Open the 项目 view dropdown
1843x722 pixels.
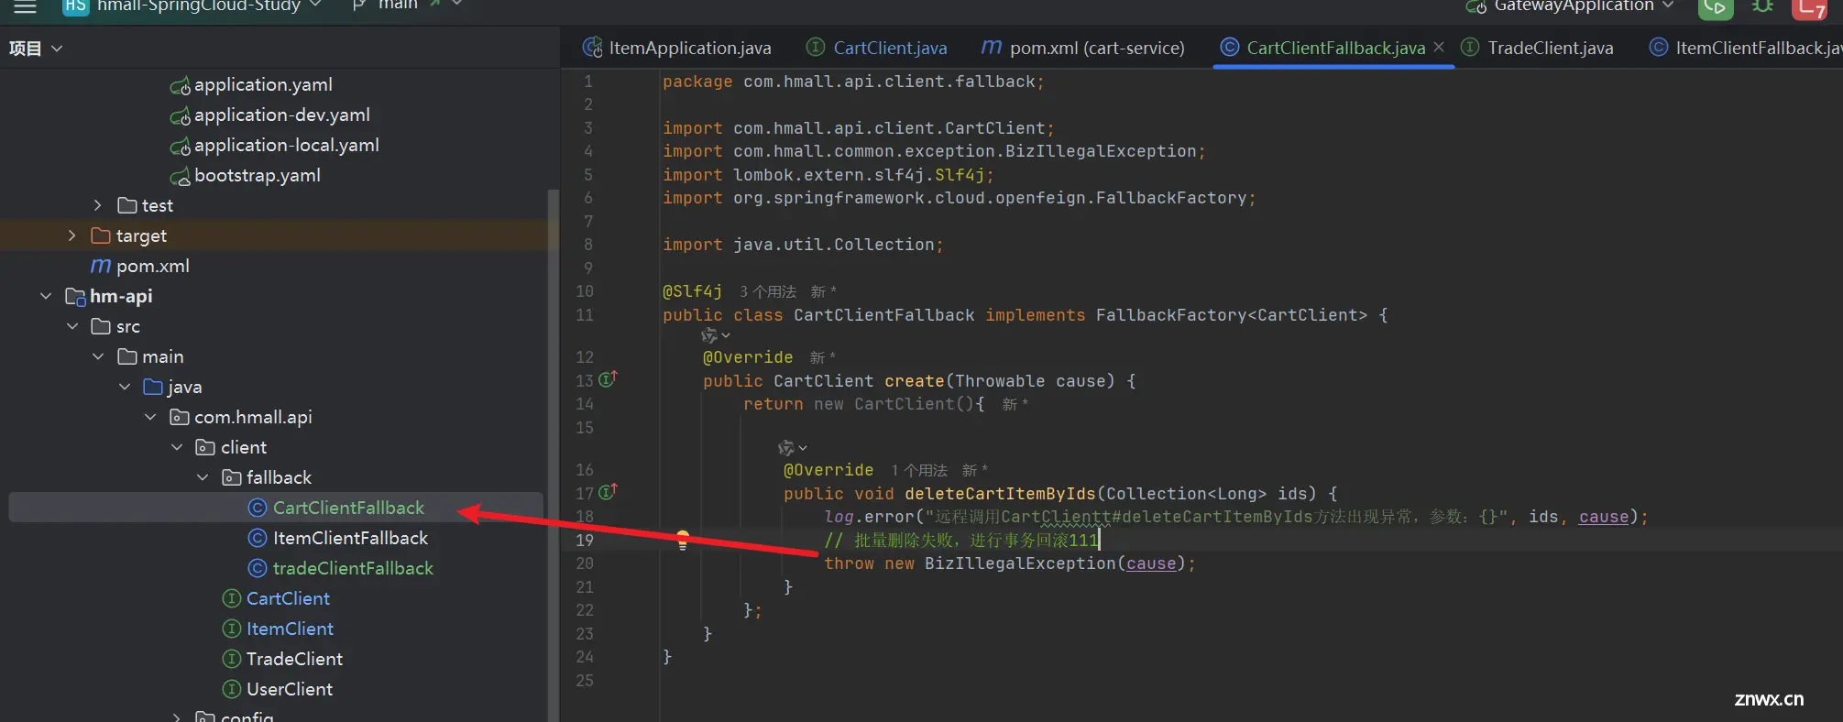pos(36,49)
